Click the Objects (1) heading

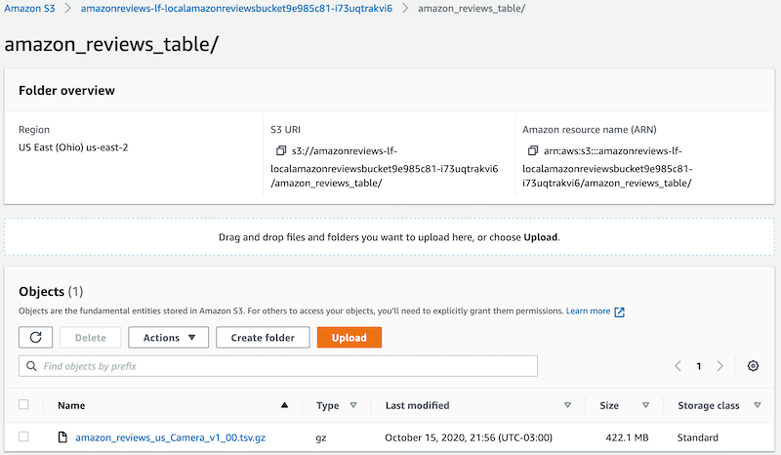(x=51, y=291)
